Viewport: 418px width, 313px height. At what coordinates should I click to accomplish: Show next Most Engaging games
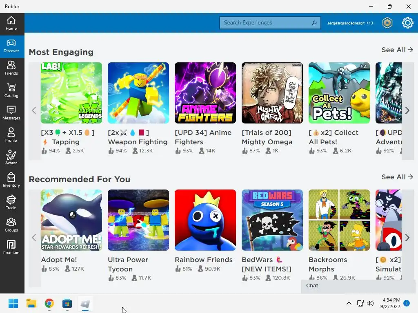click(x=407, y=110)
